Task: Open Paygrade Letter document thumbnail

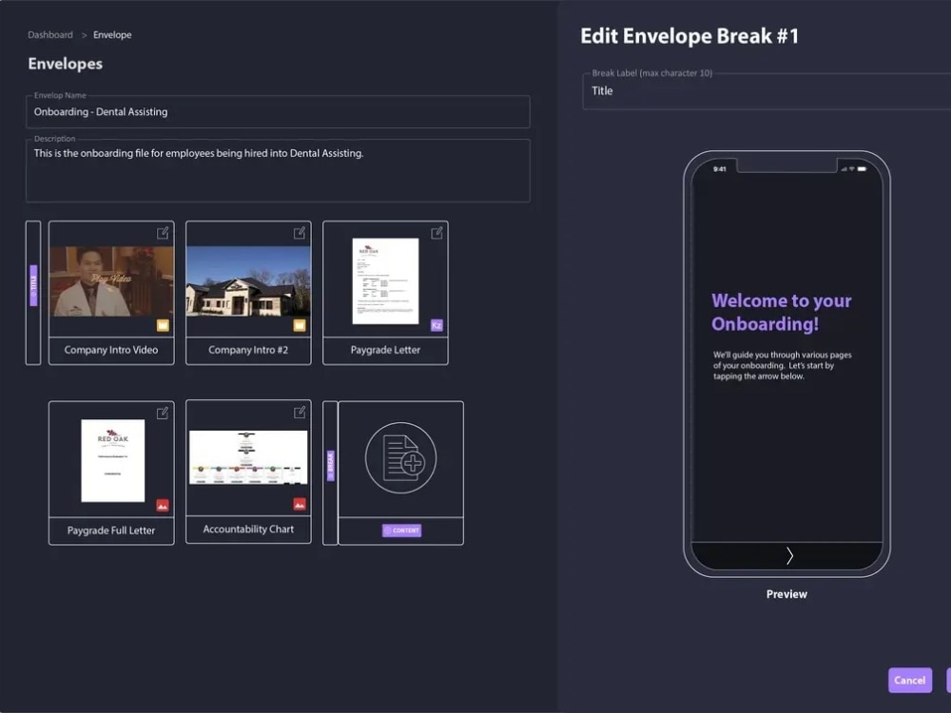Action: 386,280
